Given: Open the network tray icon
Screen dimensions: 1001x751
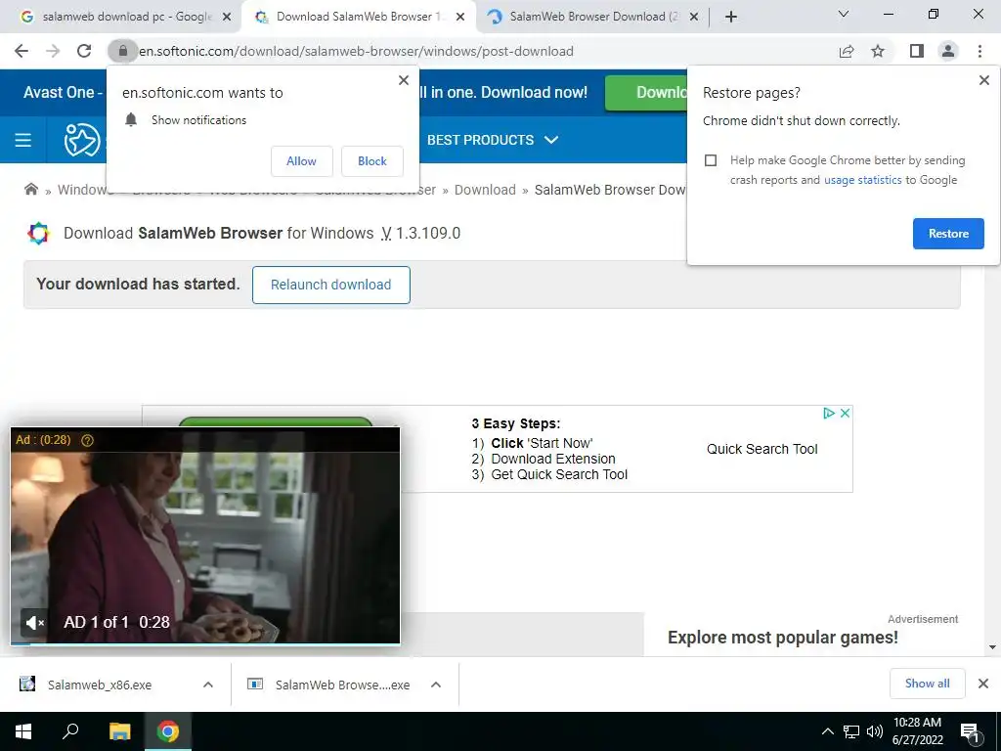Looking at the screenshot, I should [851, 731].
